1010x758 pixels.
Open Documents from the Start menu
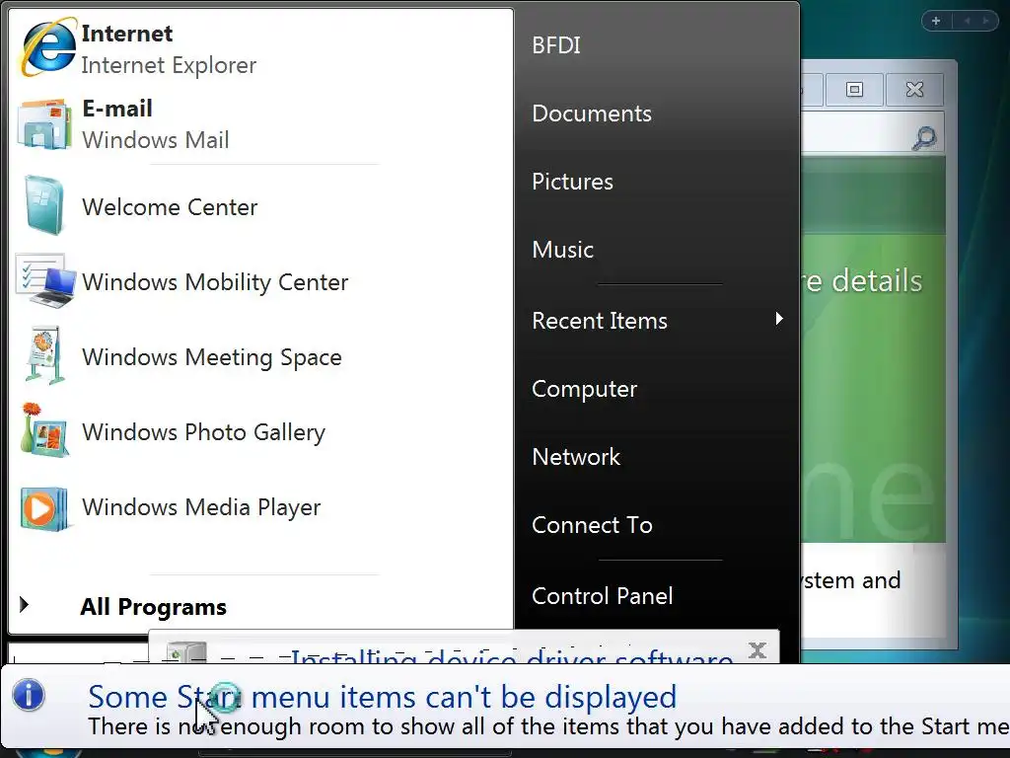[x=592, y=114]
